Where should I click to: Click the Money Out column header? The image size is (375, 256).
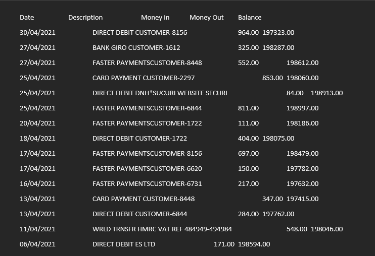coord(206,18)
